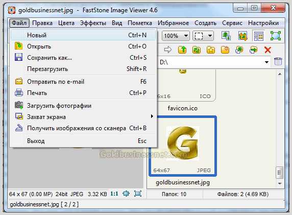This screenshot has height=215, width=292.
Task: Choose Открыть menu entry
Action: [83, 46]
